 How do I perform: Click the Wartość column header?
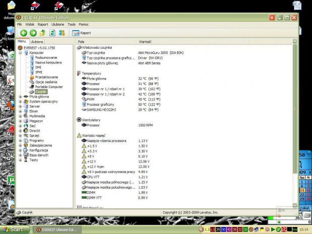coord(193,42)
